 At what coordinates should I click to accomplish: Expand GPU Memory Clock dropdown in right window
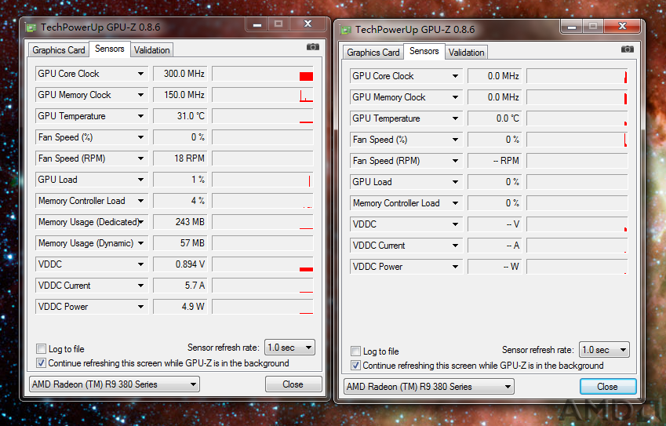(455, 98)
